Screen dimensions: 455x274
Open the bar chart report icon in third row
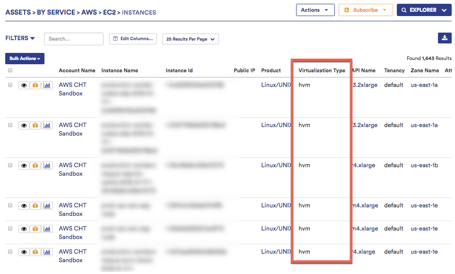coord(47,165)
